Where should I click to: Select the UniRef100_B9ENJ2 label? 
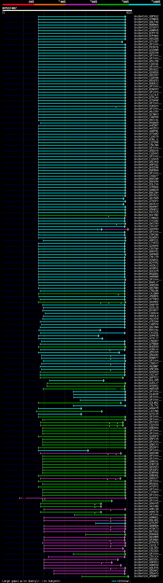146,84
